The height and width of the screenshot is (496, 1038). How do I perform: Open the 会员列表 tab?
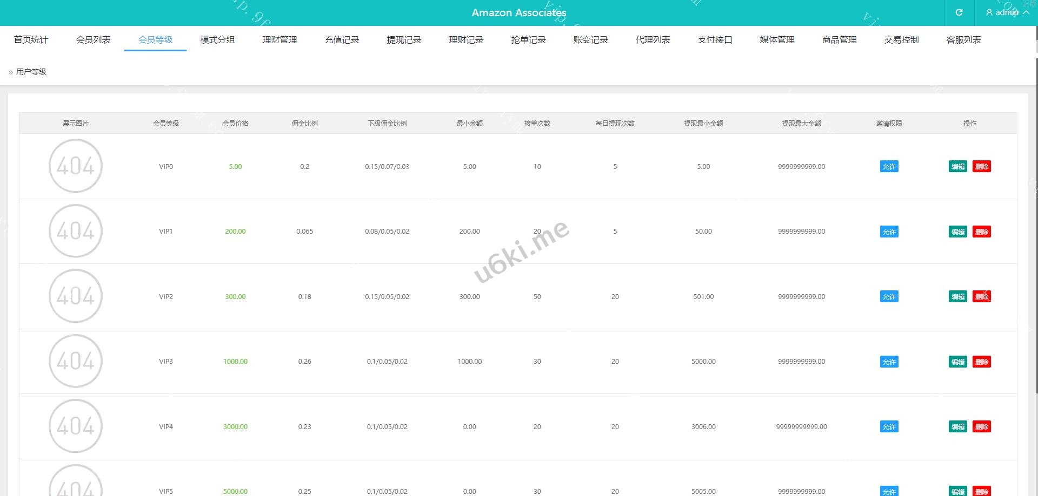pyautogui.click(x=93, y=39)
